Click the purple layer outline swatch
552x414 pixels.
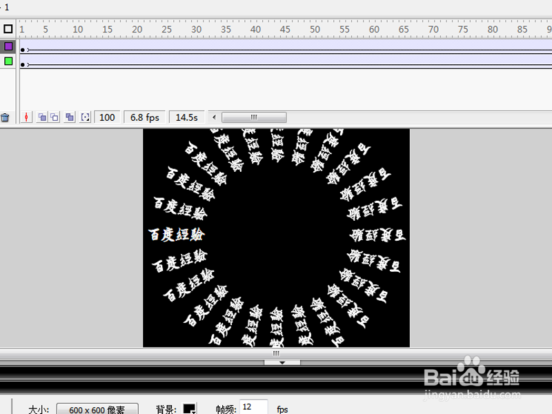click(x=8, y=46)
